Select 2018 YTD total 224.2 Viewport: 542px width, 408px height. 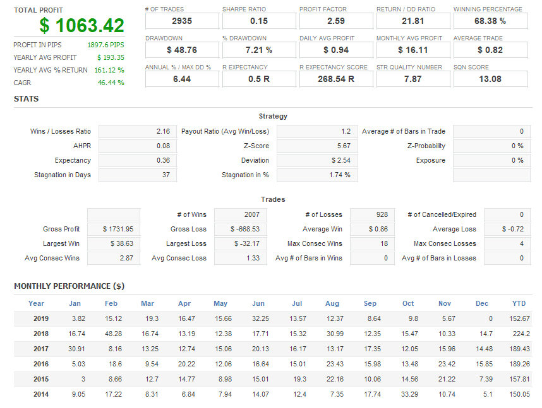coord(521,334)
